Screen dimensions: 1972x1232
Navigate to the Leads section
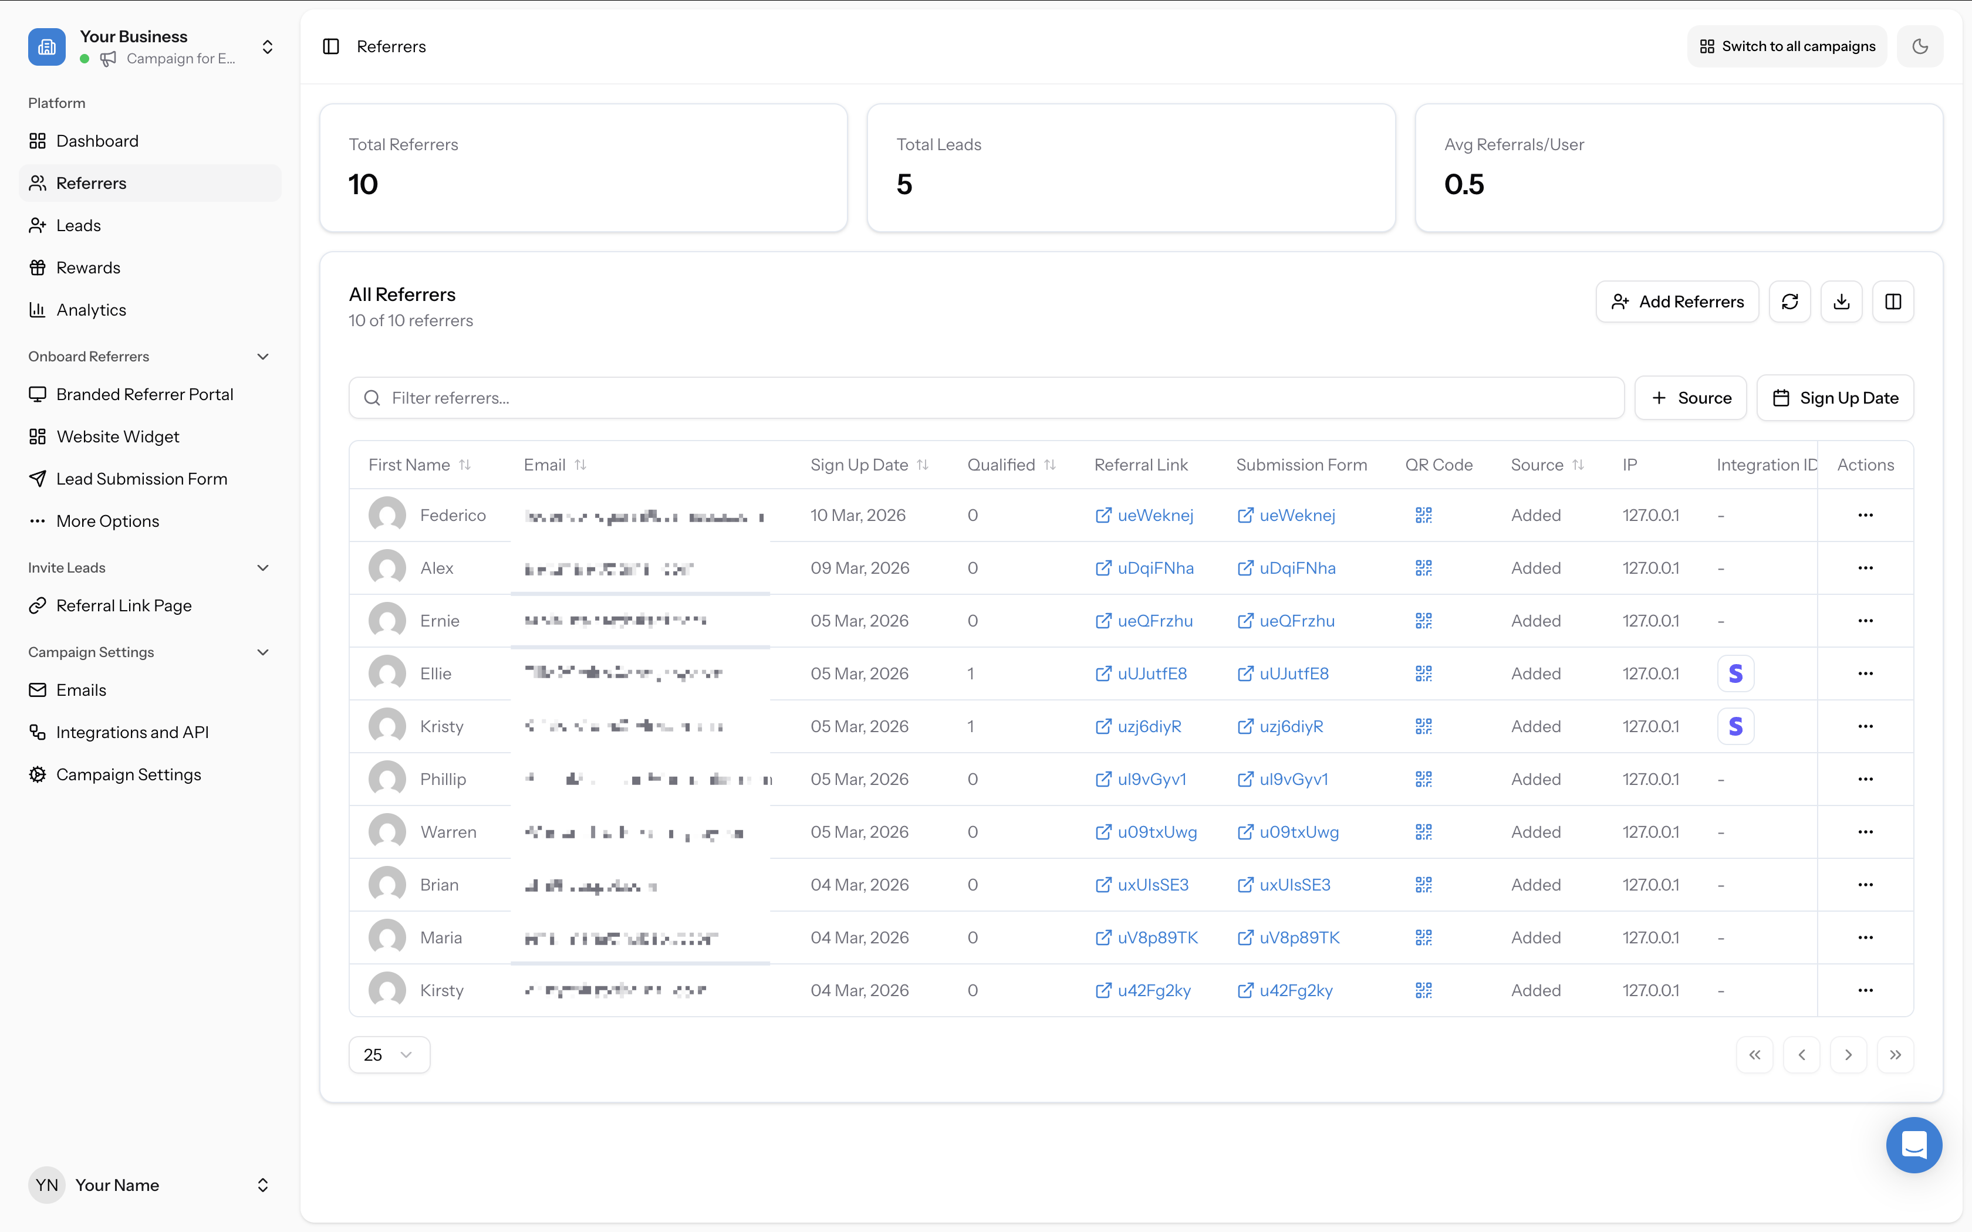pos(78,225)
